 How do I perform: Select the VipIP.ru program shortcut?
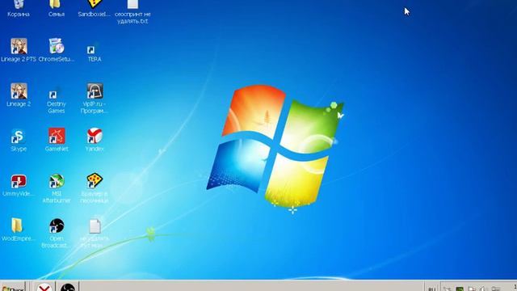click(x=95, y=99)
